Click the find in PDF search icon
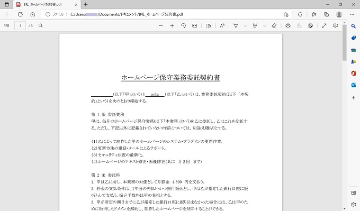This screenshot has height=211, width=360. coord(41,26)
